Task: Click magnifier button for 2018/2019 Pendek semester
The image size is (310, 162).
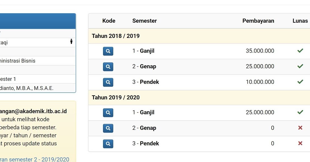Action: (108, 82)
